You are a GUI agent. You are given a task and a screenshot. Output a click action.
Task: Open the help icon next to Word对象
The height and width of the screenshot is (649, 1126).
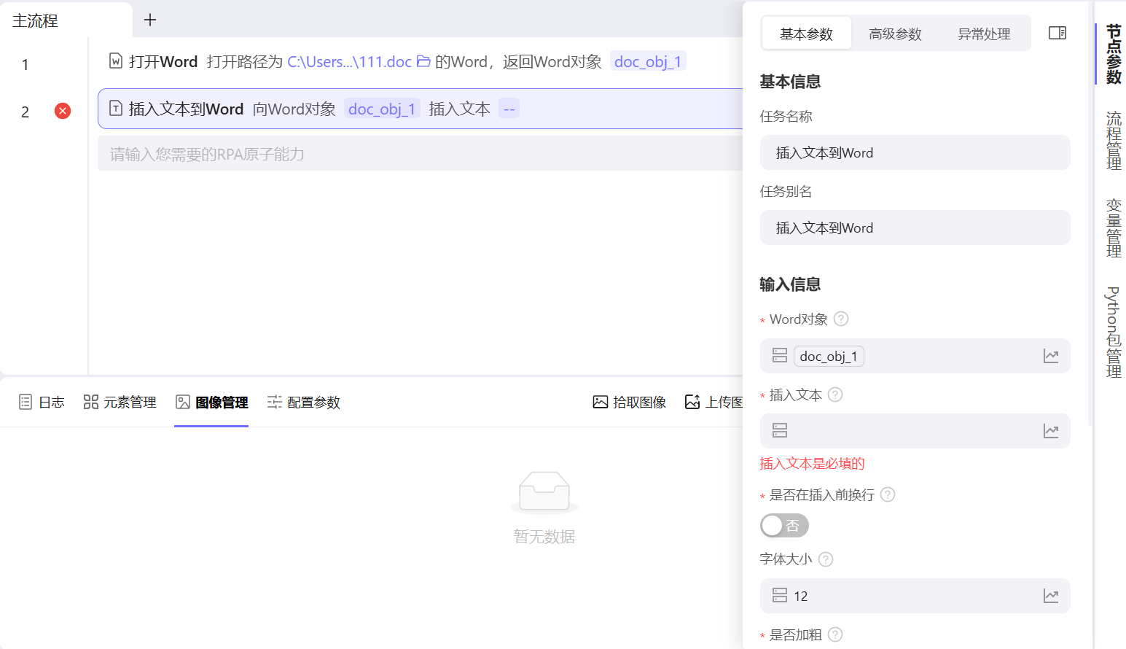(840, 319)
